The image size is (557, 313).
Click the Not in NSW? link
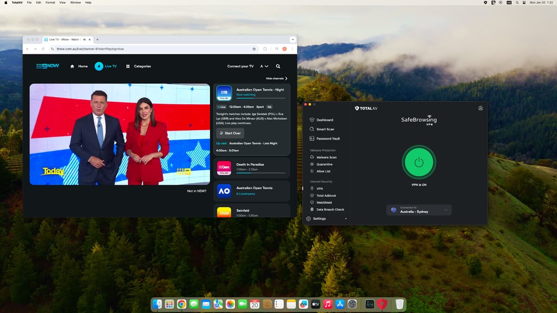point(196,191)
